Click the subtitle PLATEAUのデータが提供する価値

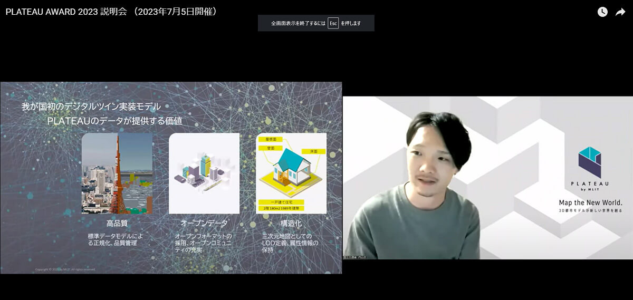point(114,121)
